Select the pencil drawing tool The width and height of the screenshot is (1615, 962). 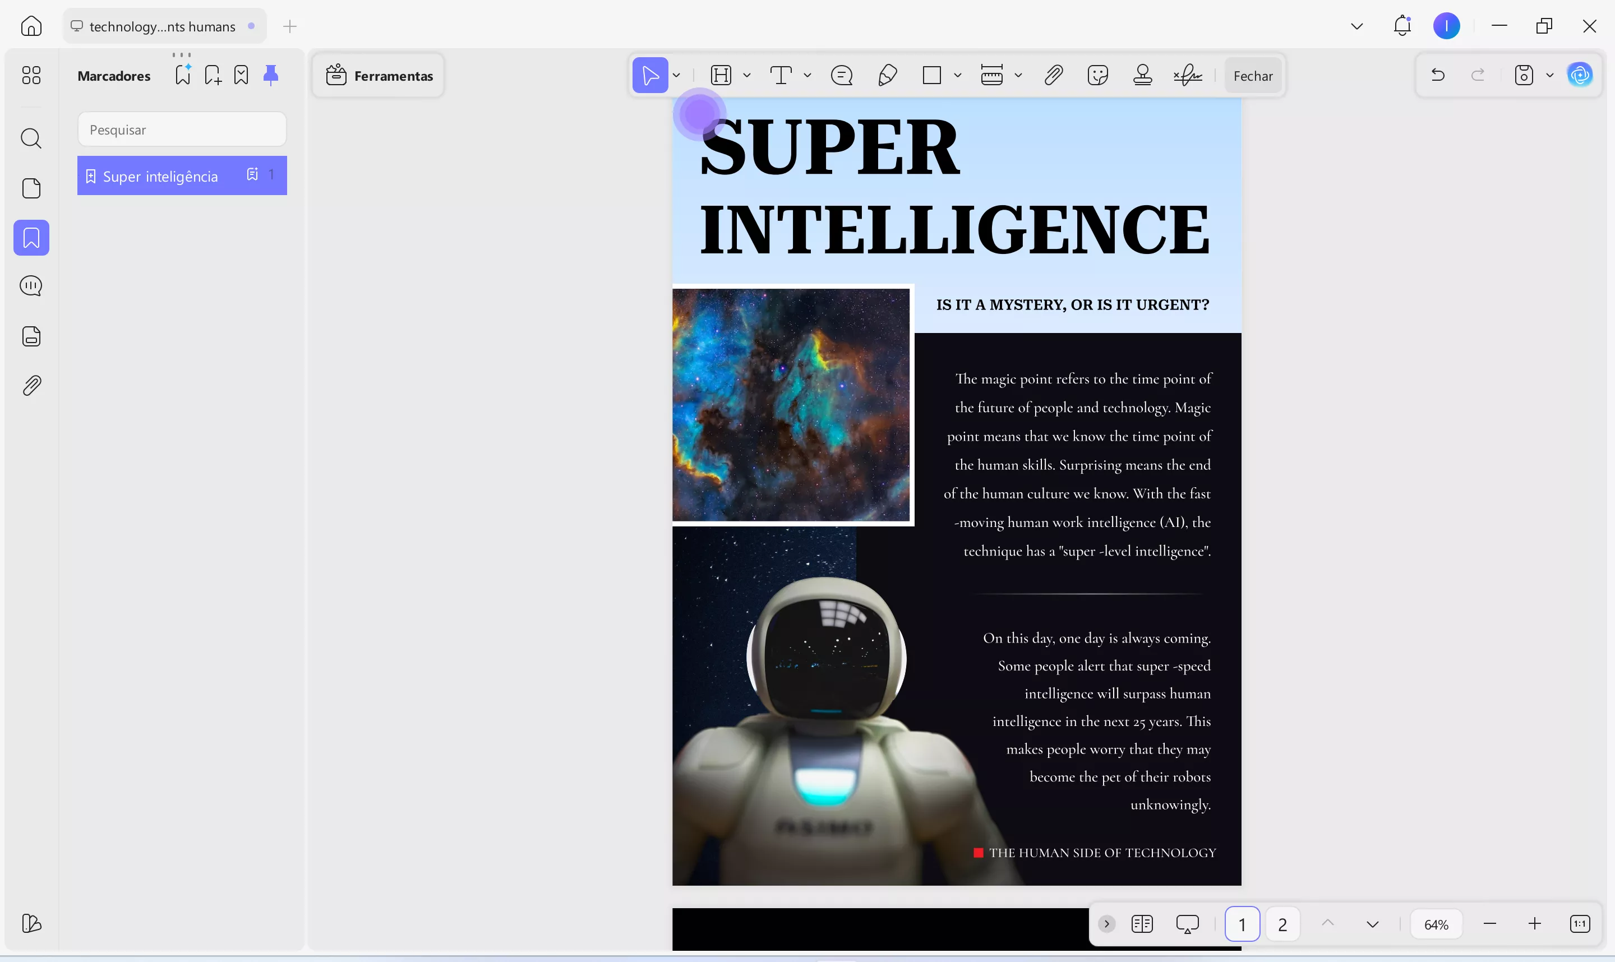887,76
